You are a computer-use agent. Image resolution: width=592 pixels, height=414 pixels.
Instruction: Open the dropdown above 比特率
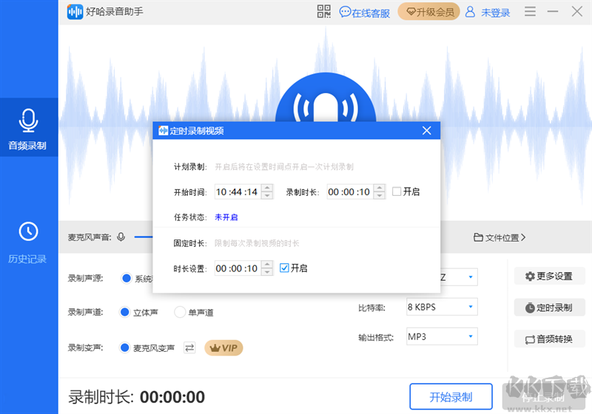(471, 277)
